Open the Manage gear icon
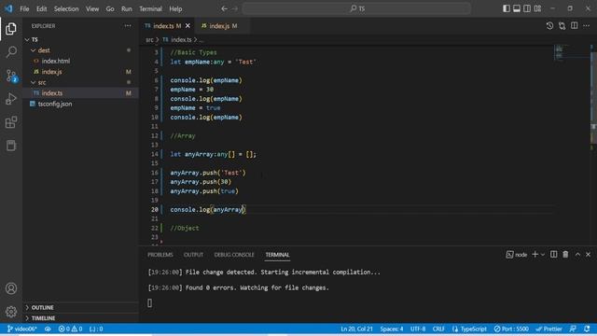This screenshot has height=336, width=597. pyautogui.click(x=11, y=312)
